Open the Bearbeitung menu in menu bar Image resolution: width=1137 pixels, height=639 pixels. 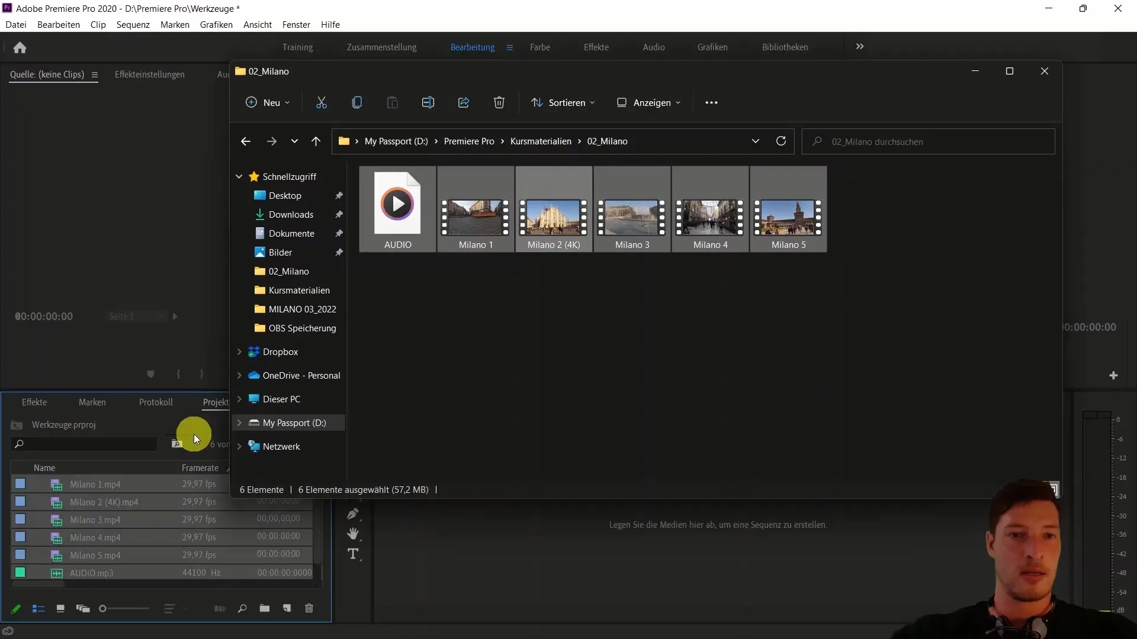coord(59,24)
